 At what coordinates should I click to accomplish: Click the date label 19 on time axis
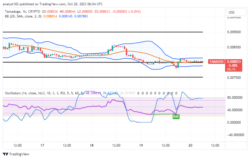141,145
